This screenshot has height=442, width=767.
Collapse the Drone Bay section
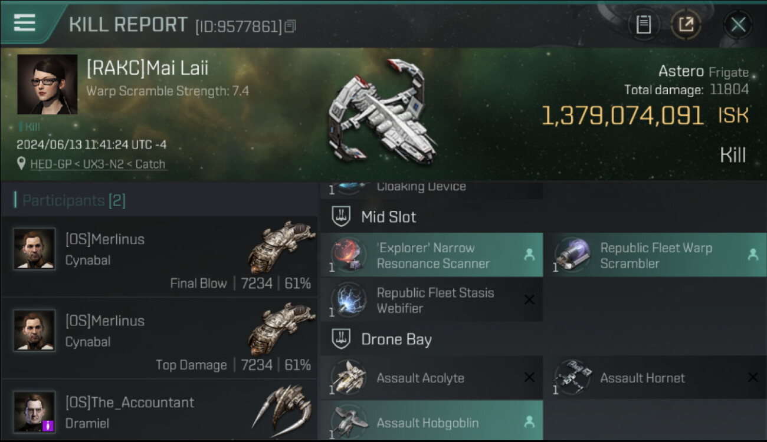[395, 339]
